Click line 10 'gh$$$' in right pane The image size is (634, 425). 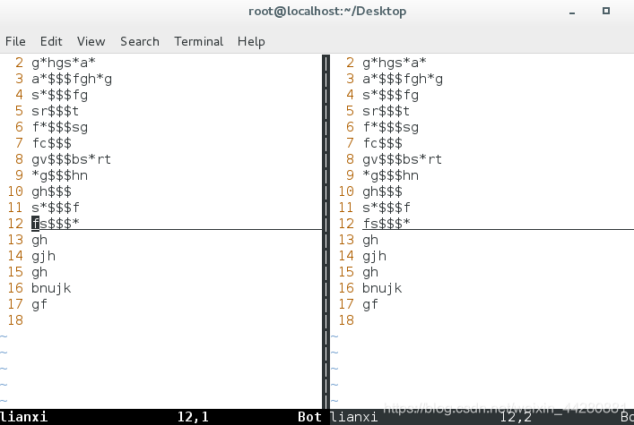tap(382, 191)
